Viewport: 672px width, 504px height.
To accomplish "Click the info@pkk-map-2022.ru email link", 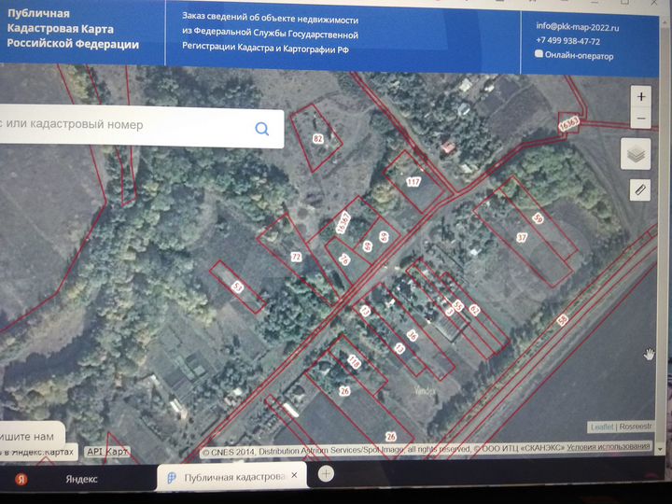I will click(x=578, y=26).
